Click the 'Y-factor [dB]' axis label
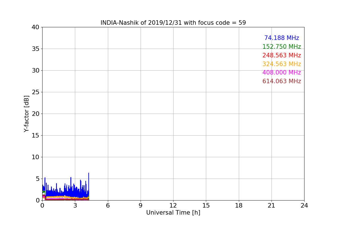This screenshot has height=225, width=338. tap(27, 114)
